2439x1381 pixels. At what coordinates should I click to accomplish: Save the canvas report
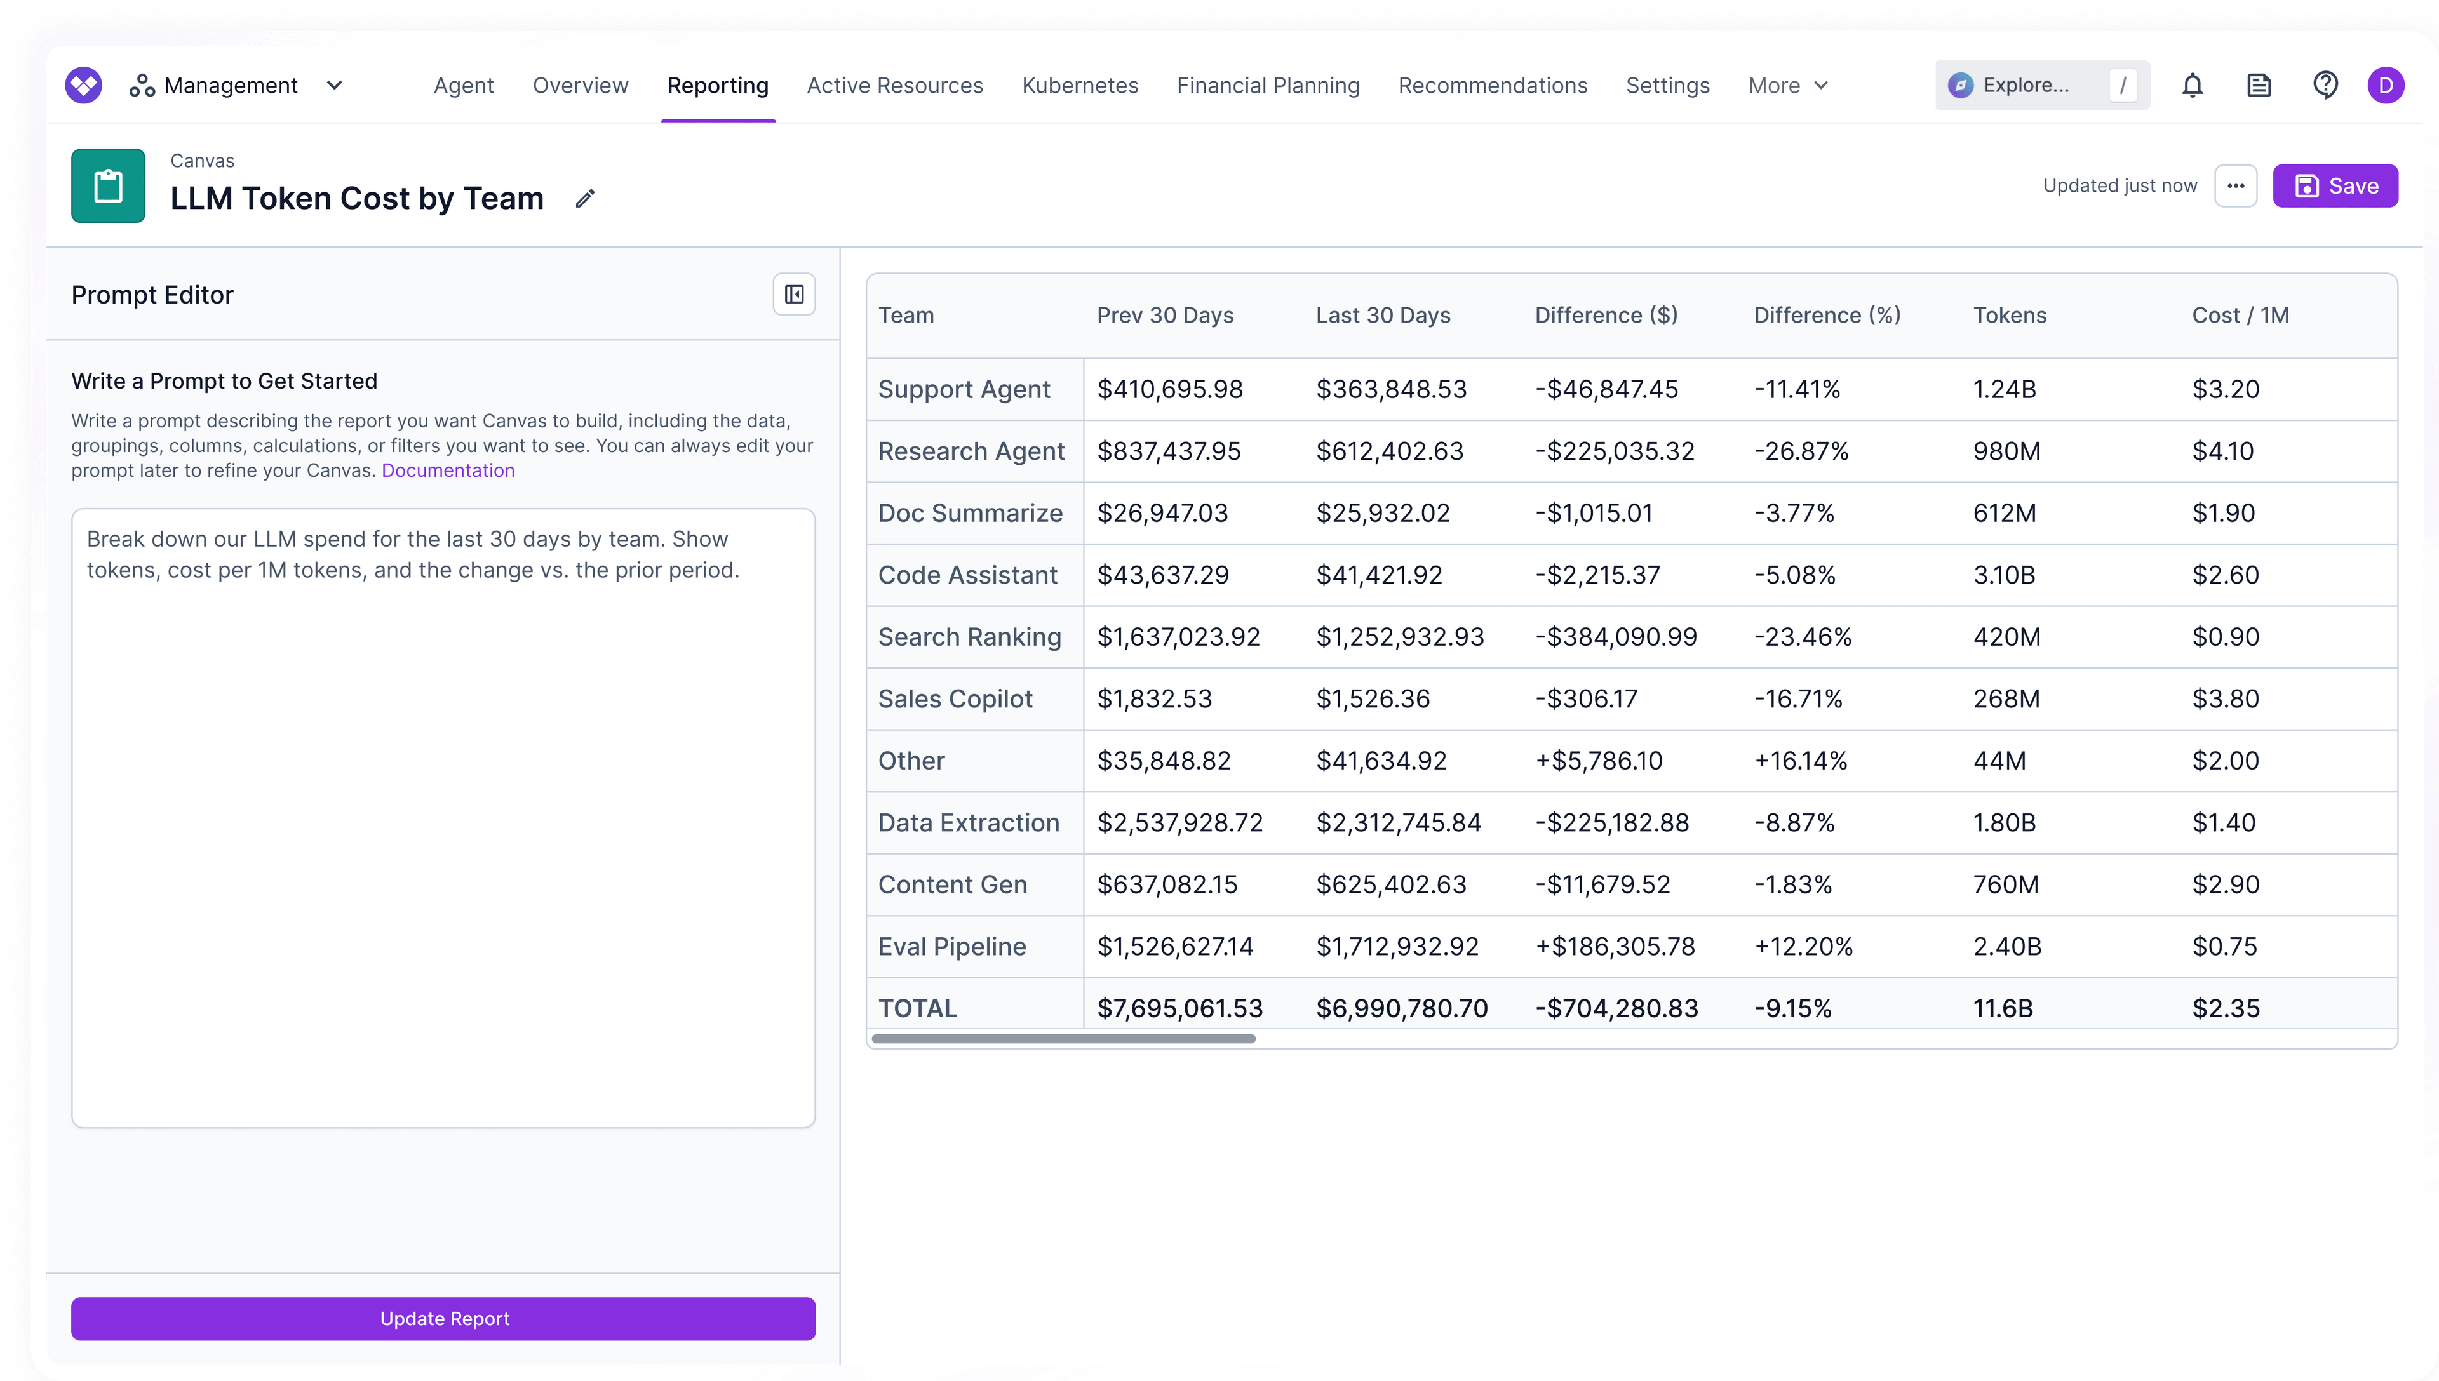tap(2335, 186)
